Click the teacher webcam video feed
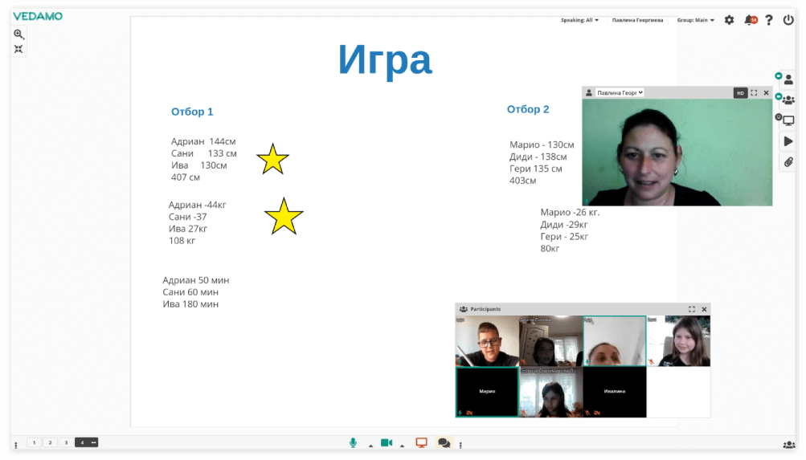This screenshot has width=806, height=460. [x=677, y=153]
